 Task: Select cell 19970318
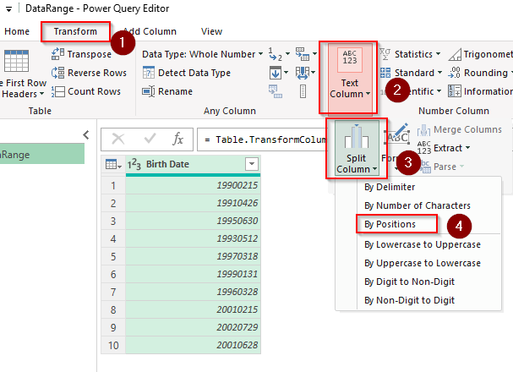(x=193, y=256)
